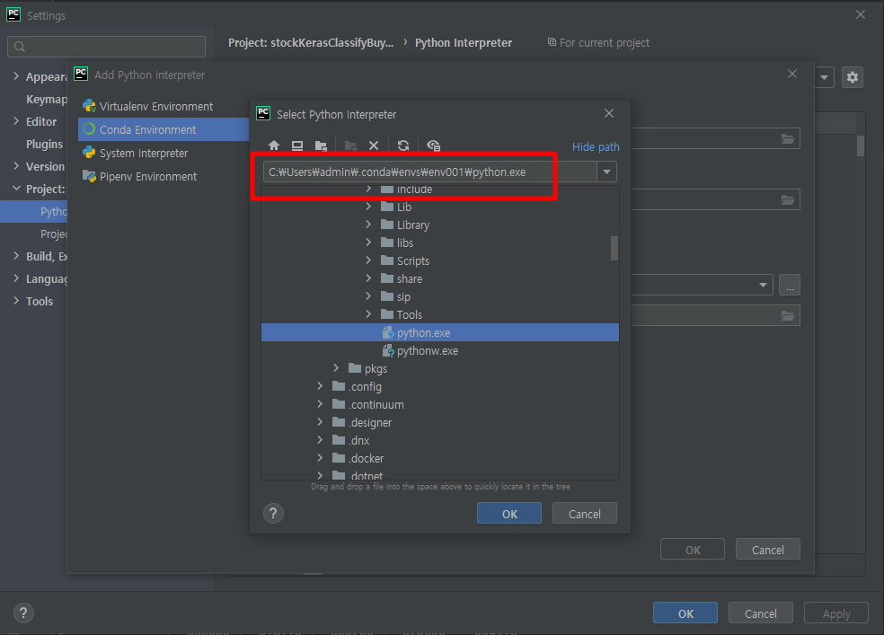
Task: Toggle show hidden files and directories icon
Action: pyautogui.click(x=433, y=146)
